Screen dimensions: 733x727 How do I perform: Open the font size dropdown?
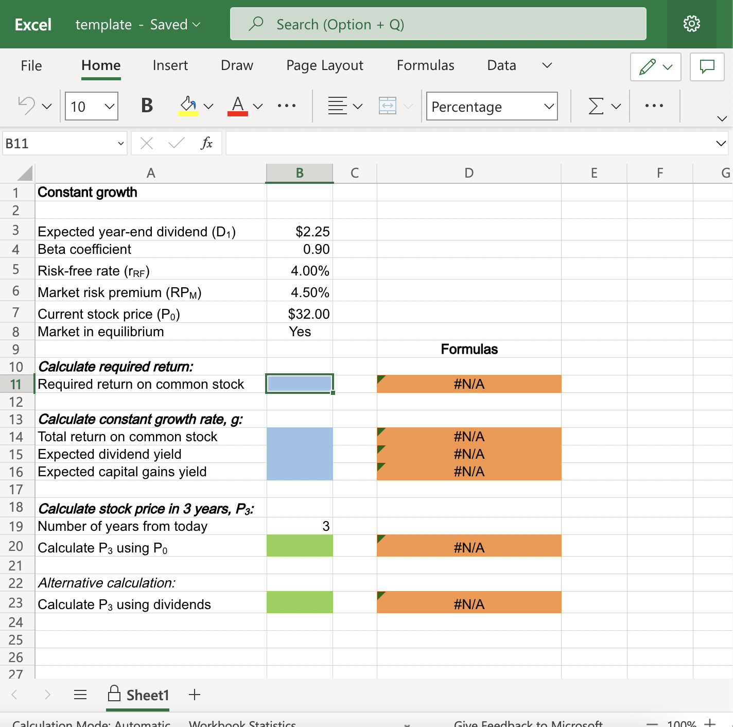(x=109, y=106)
